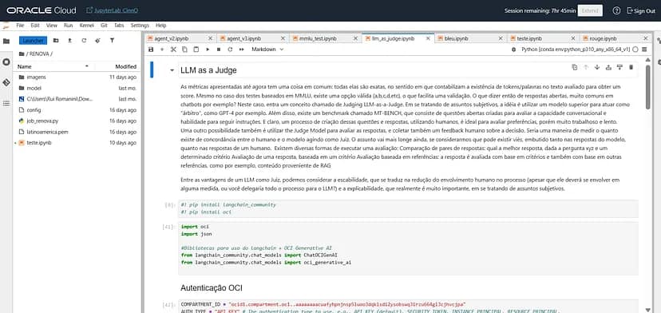This screenshot has width=661, height=313.
Task: Insert a cell below with plus button
Action: 162,50
